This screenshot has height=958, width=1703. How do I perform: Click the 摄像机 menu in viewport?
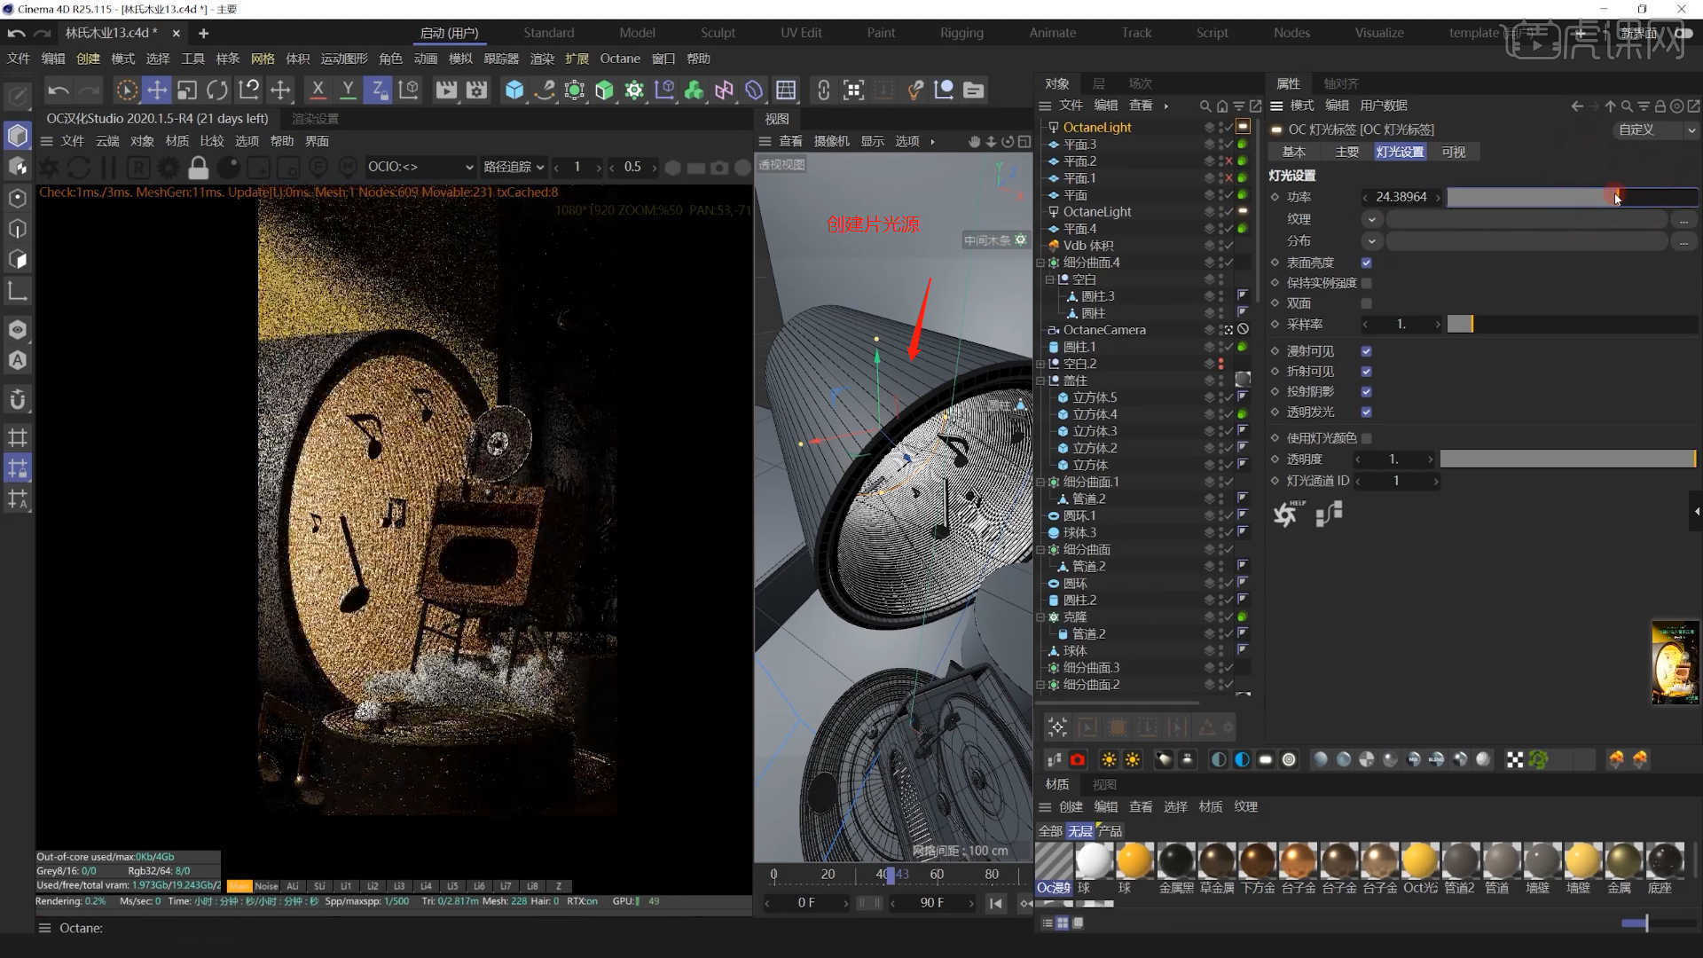831,141
